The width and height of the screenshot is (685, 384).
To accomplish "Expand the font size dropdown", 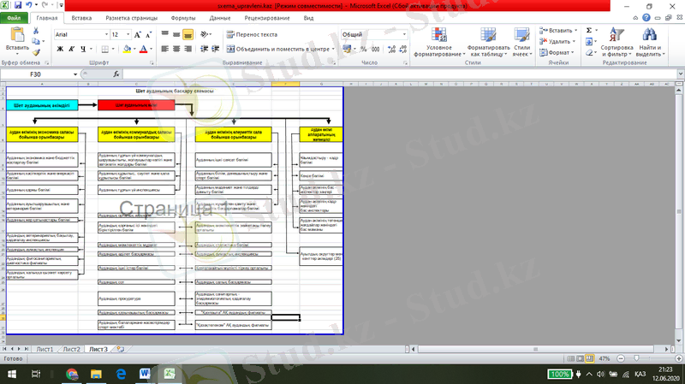I will pos(128,34).
